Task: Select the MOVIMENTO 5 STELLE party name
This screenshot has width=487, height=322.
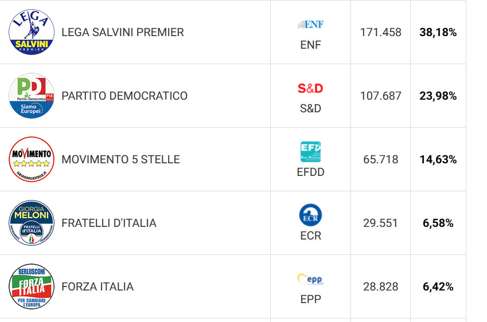Action: (121, 159)
